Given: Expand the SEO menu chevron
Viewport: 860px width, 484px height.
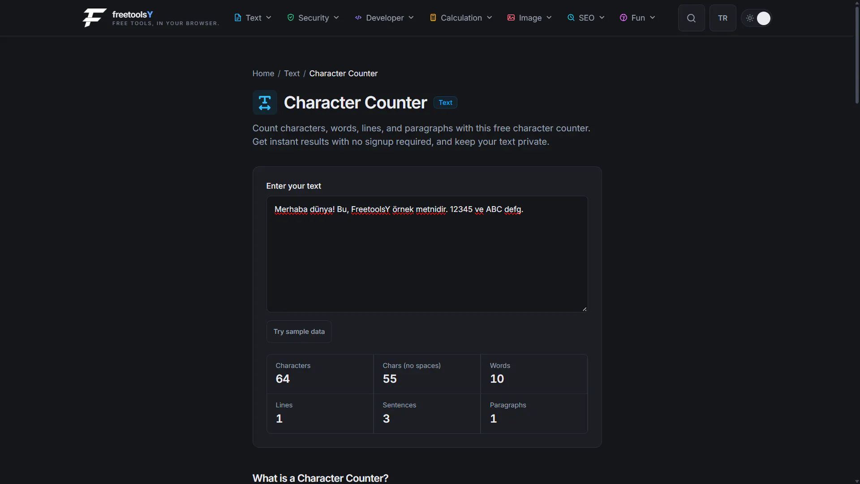Looking at the screenshot, I should (602, 18).
